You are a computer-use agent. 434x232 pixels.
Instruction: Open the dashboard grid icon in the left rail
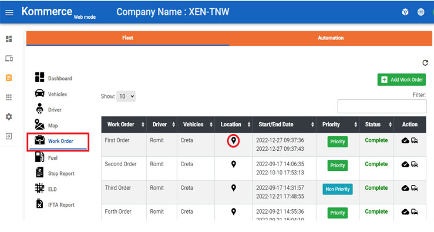(x=9, y=39)
